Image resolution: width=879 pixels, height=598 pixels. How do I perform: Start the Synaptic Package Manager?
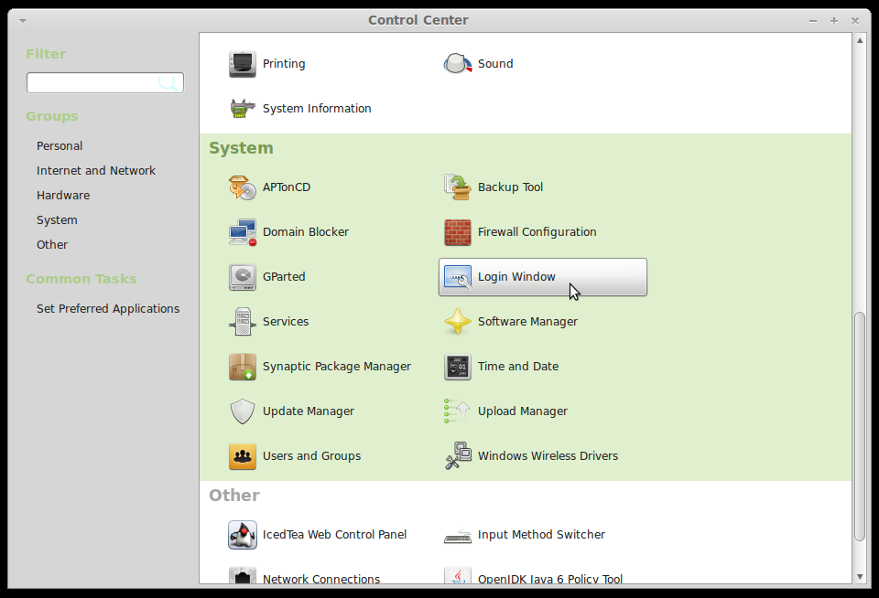click(336, 367)
